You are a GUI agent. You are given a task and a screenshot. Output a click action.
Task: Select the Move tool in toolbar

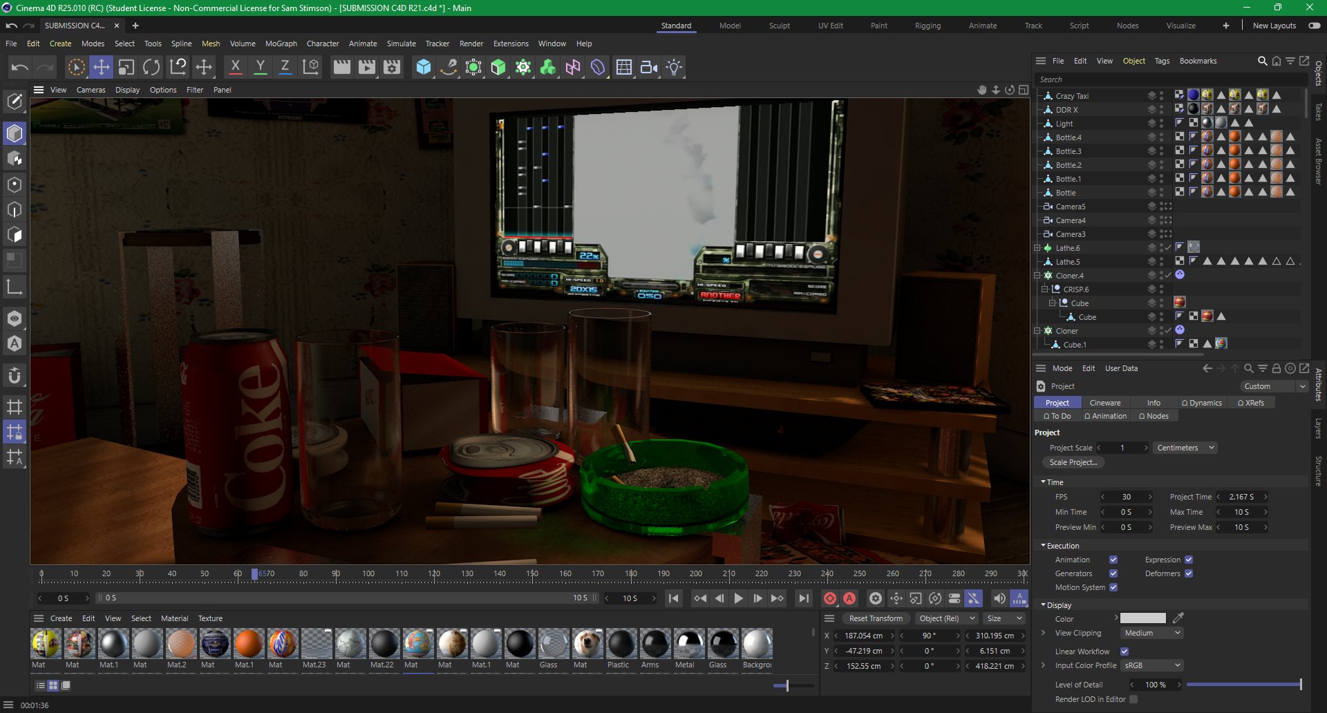(102, 67)
